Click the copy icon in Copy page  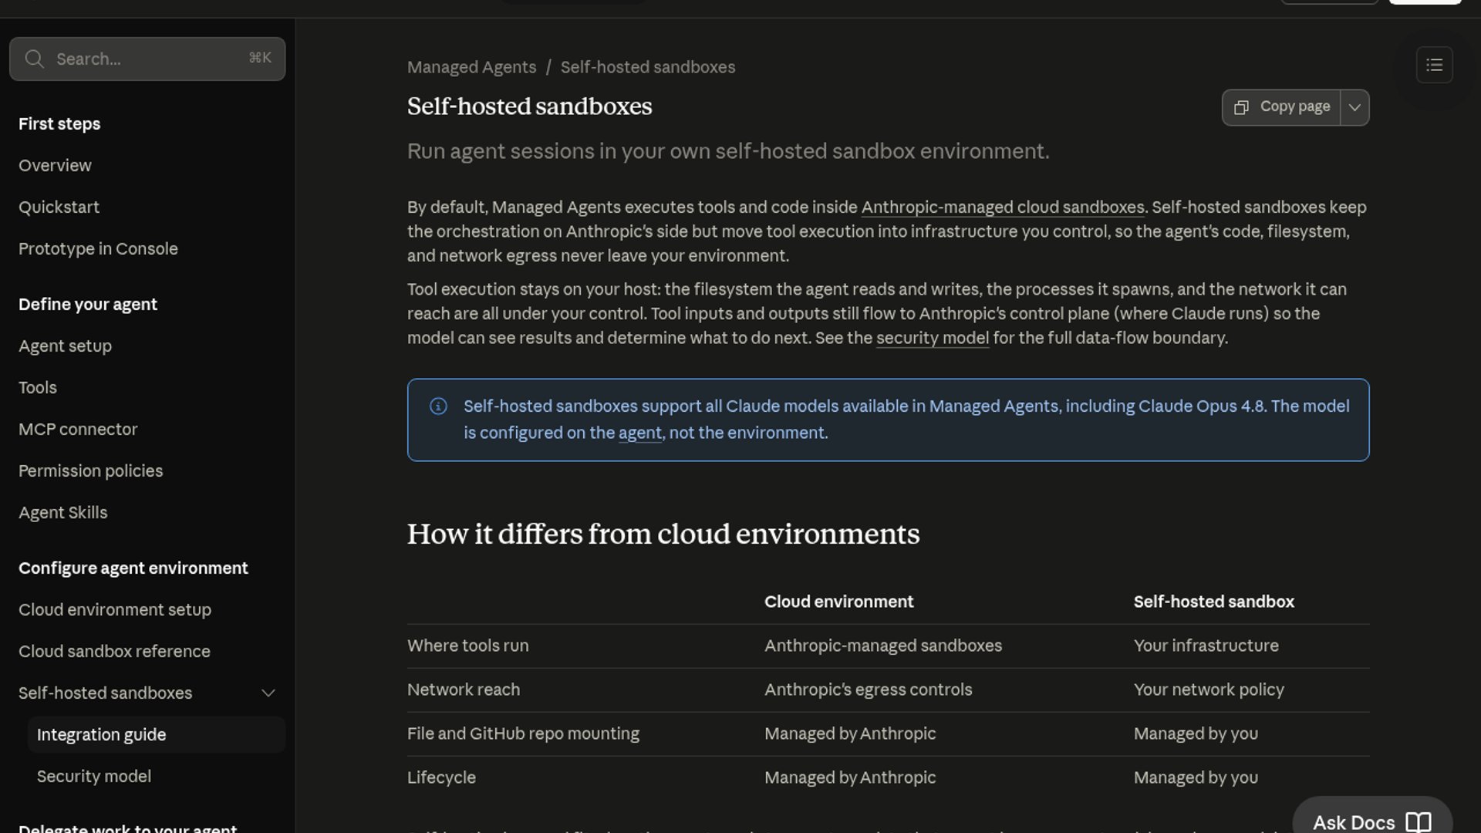click(1241, 107)
